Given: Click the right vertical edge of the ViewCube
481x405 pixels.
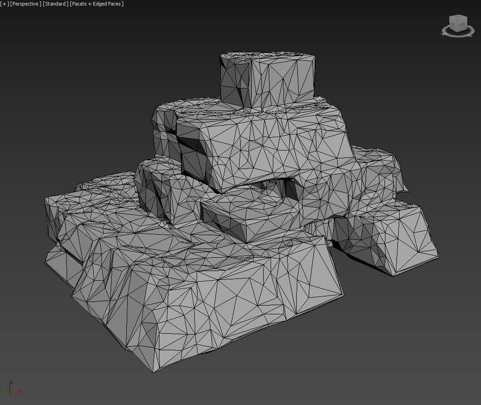Looking at the screenshot, I should 467,22.
